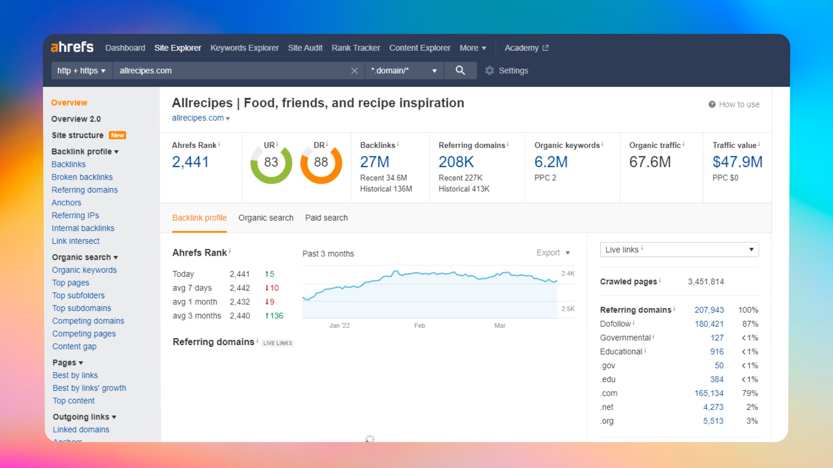833x468 pixels.
Task: Open Linked domains report
Action: point(81,429)
